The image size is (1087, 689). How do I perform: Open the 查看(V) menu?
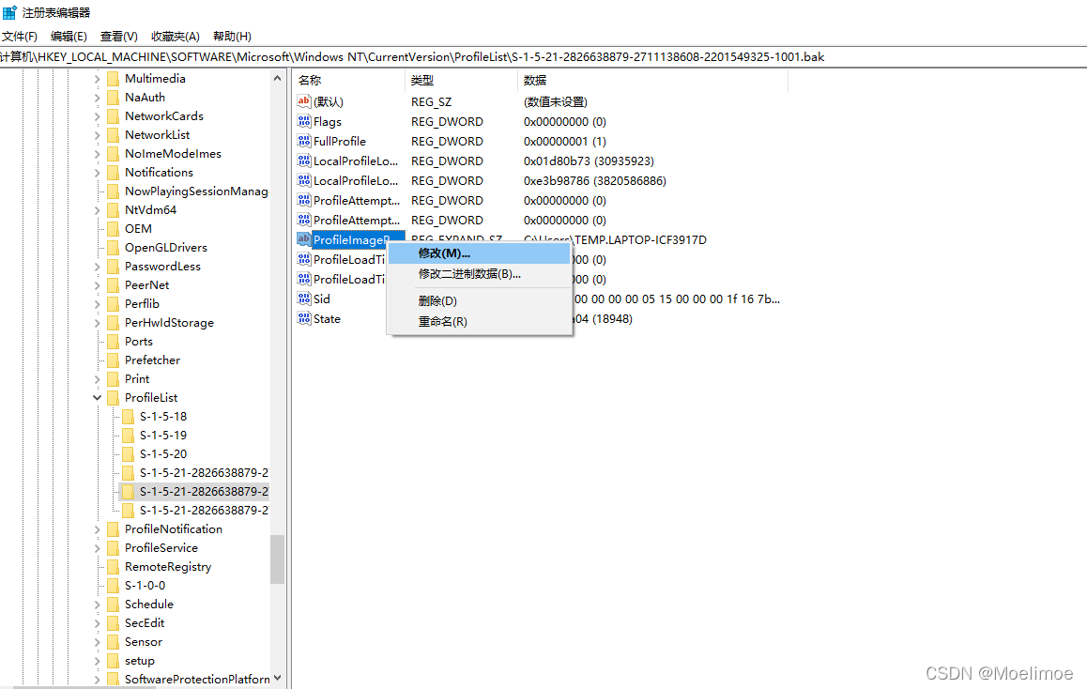point(119,36)
